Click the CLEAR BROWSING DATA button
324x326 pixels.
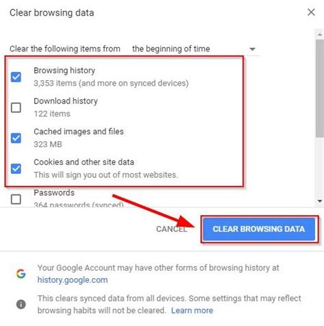point(259,229)
